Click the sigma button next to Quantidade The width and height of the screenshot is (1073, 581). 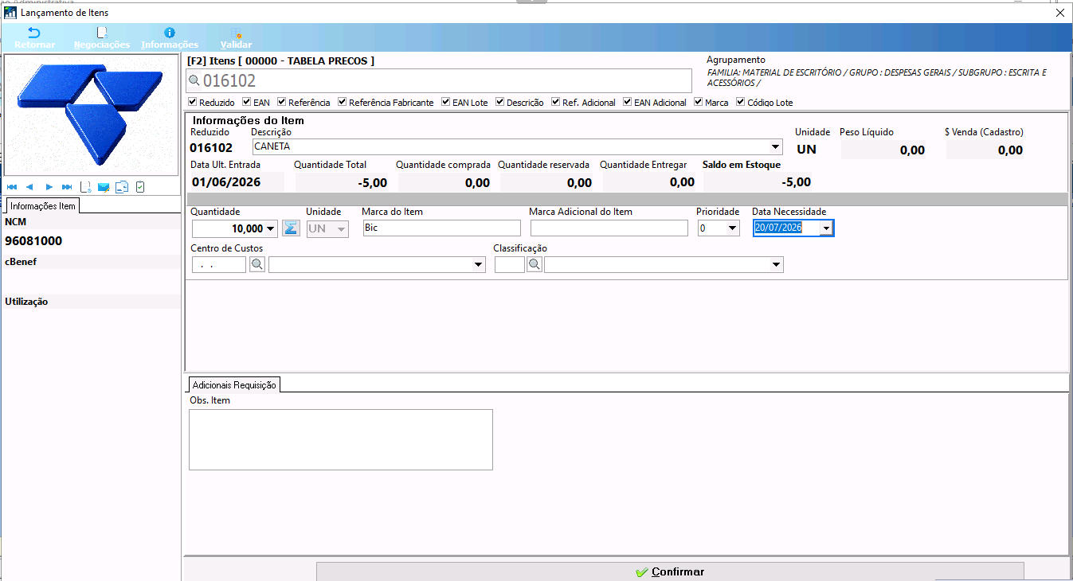(x=291, y=228)
